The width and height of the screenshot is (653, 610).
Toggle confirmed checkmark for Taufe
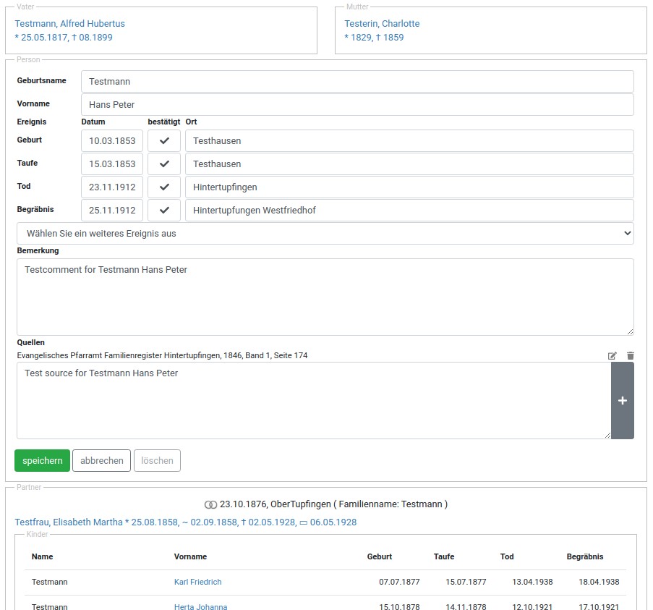164,164
